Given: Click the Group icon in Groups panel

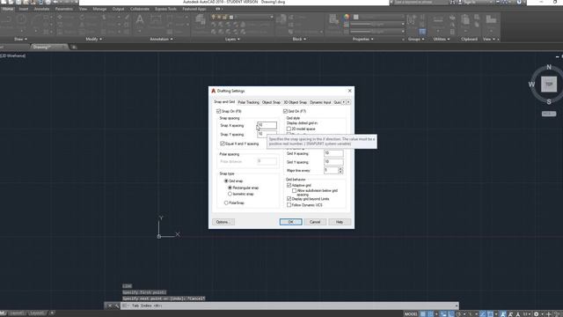Looking at the screenshot, I should [x=411, y=20].
